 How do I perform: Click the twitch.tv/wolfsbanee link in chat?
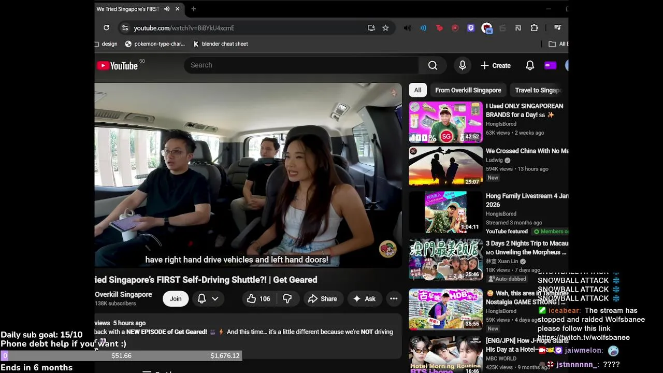click(x=584, y=337)
